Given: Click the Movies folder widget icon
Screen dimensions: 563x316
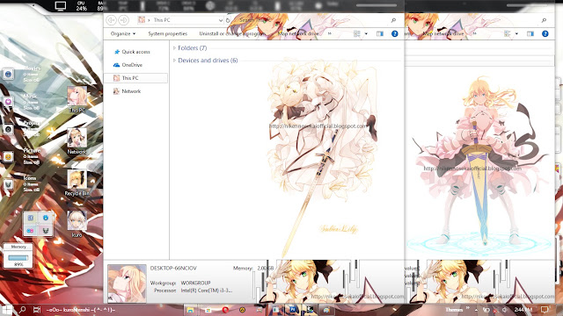Looking at the screenshot, I should pos(8,74).
